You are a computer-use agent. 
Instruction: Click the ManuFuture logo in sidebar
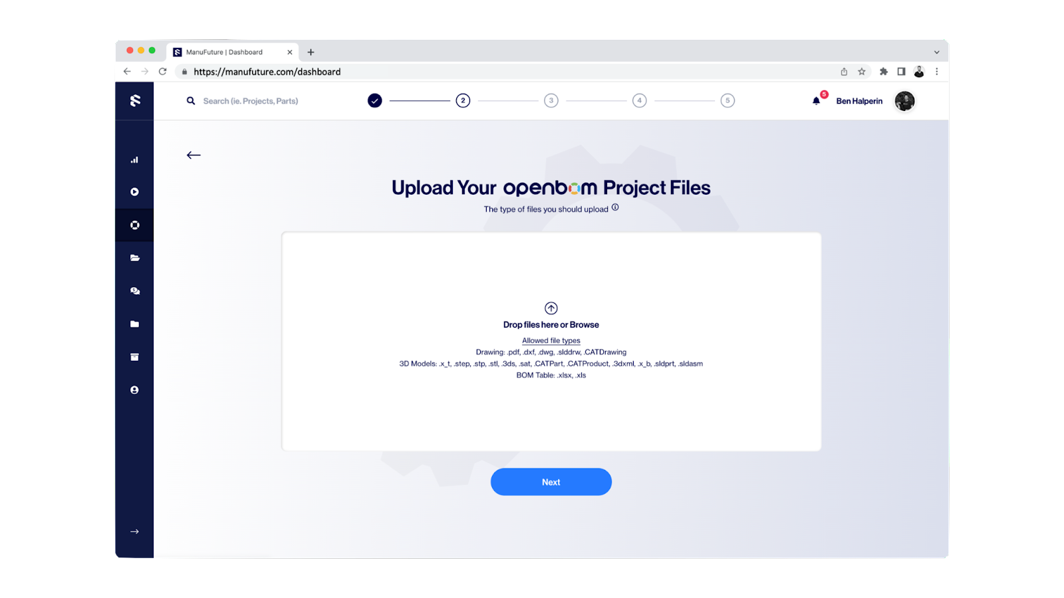coord(135,100)
